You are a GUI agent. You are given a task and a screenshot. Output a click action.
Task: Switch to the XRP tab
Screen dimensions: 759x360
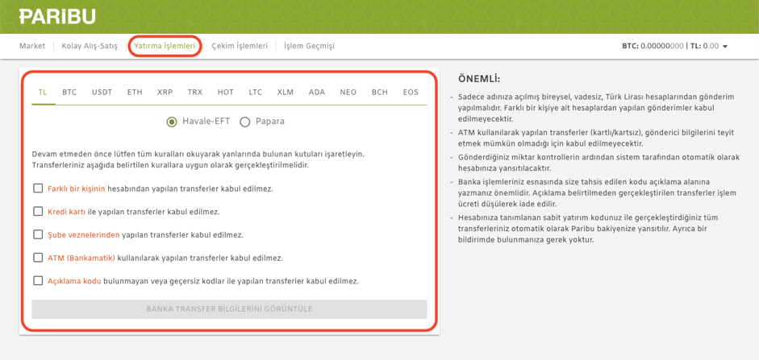[165, 93]
